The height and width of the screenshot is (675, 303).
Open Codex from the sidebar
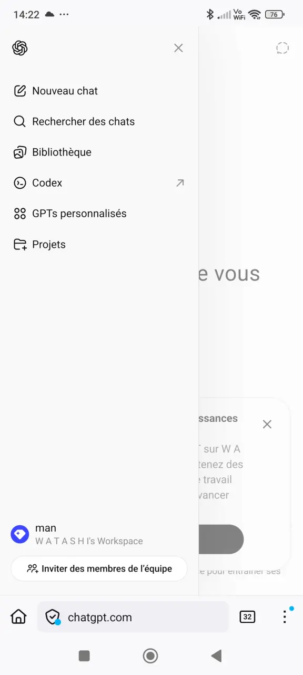tap(99, 183)
